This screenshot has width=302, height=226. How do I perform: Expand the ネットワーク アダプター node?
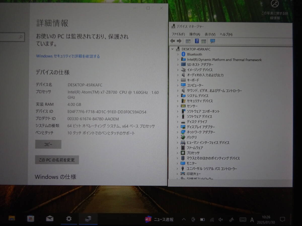178,132
